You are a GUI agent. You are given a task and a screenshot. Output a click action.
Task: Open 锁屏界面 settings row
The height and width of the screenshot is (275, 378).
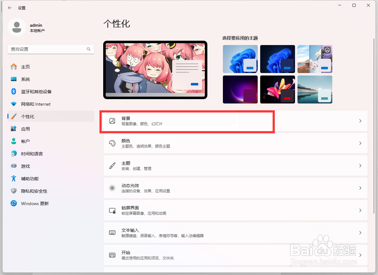click(x=236, y=210)
